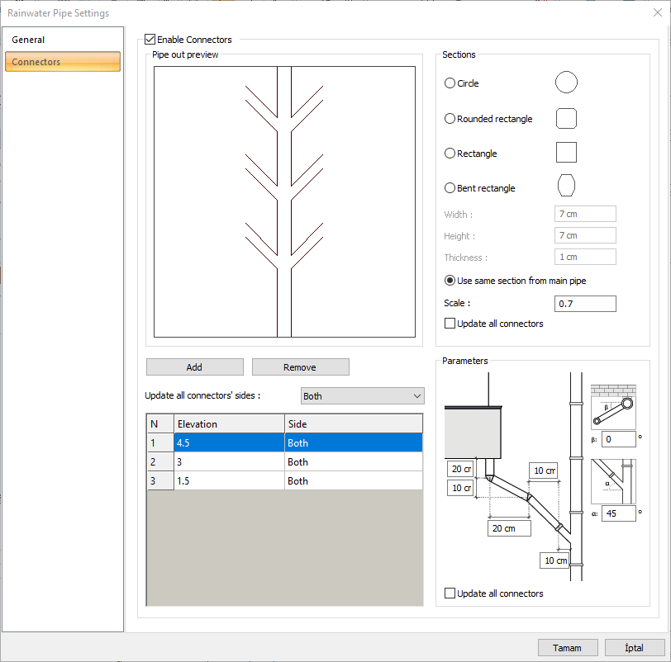Choose Use same section from main pipe

[x=450, y=281]
